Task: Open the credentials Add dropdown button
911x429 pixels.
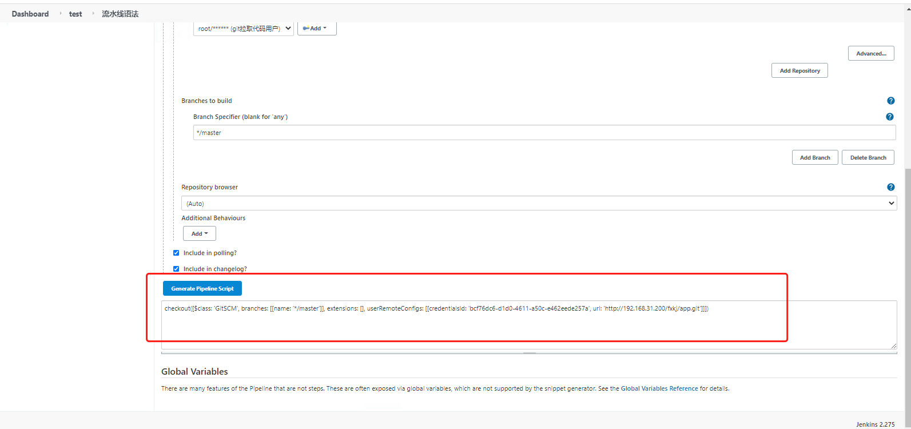Action: (x=317, y=28)
